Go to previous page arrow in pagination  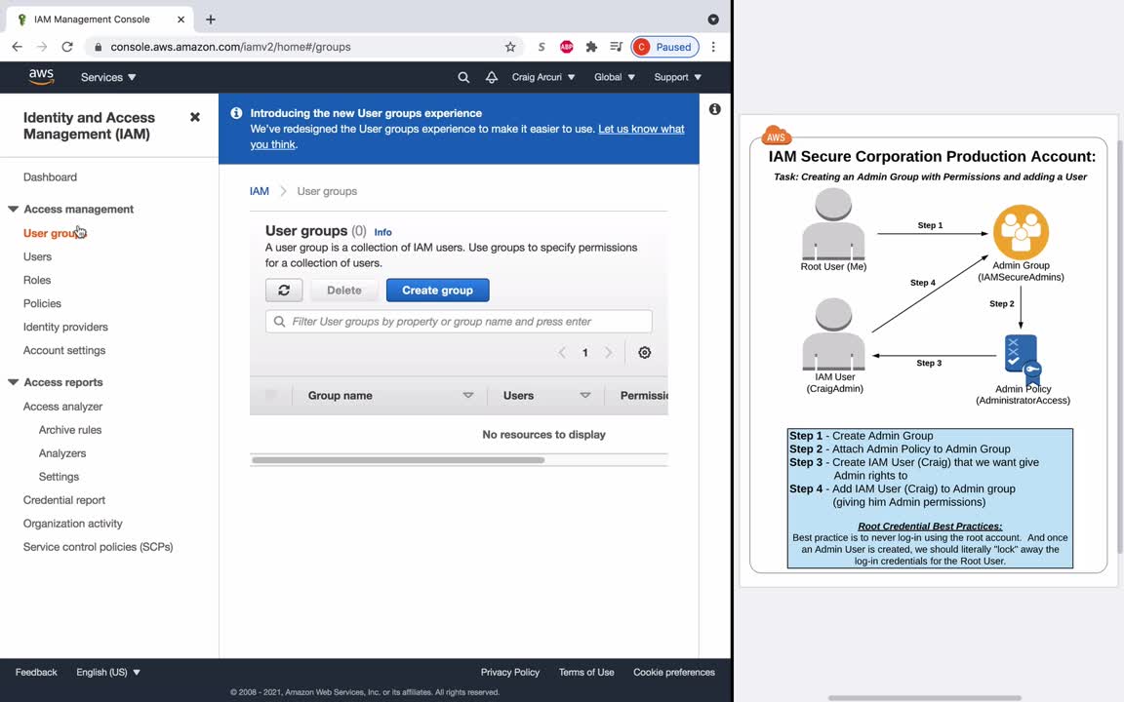coord(562,352)
